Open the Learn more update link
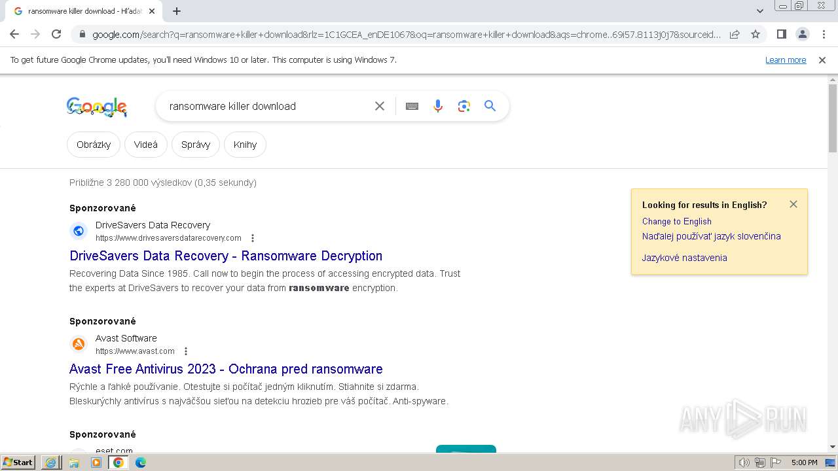The height and width of the screenshot is (471, 838). click(x=786, y=60)
